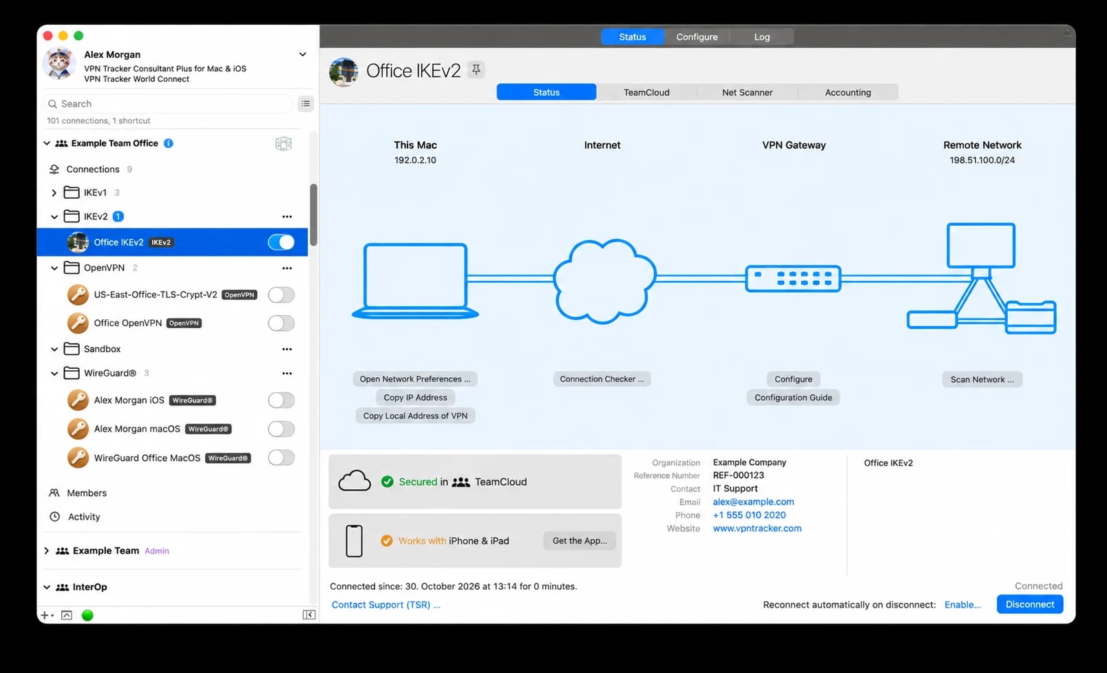The height and width of the screenshot is (673, 1107).
Task: Click the Connection Checker button
Action: coord(602,379)
